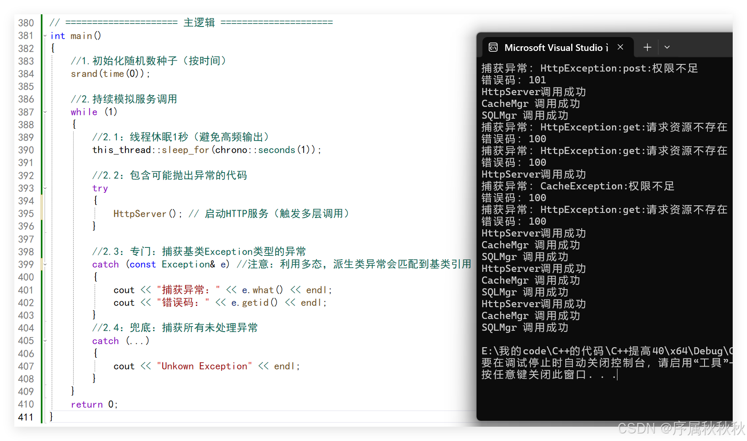
Task: Click the comment 持续模拟服务调用
Action: 124,99
